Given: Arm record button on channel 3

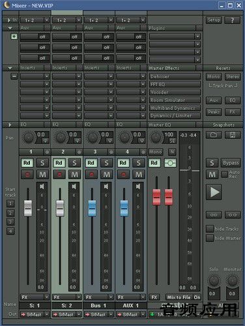Looking at the screenshot, I should (91, 174).
